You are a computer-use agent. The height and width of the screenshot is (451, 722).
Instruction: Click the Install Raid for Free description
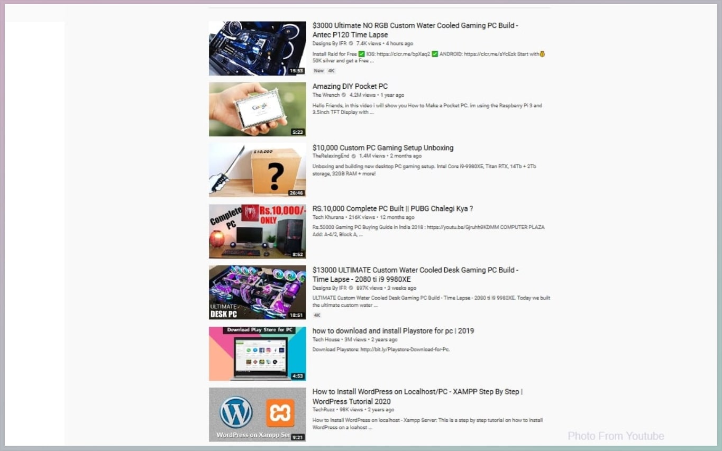click(429, 57)
